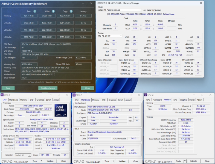Click the L3 Cache Read value 1352.7 GB/s
This screenshot has height=164, width=215.
pos(29,37)
